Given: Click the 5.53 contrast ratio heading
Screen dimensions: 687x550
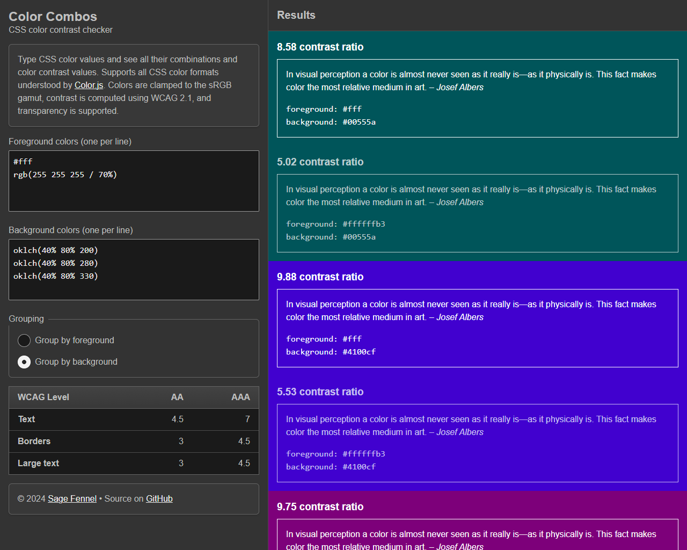Looking at the screenshot, I should click(x=320, y=392).
